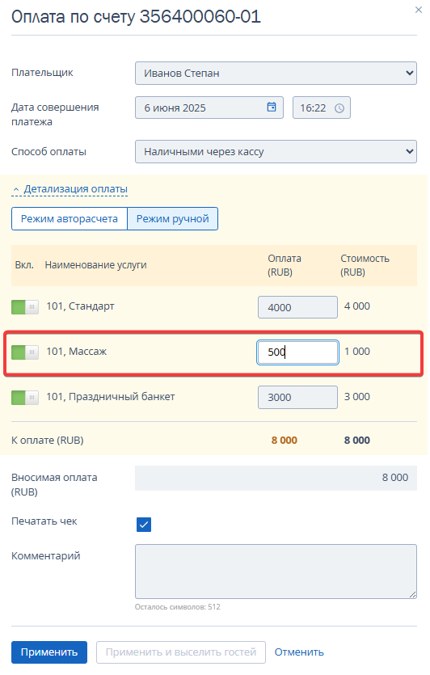430x675 pixels.
Task: Close the payment dialog with X
Action: pyautogui.click(x=419, y=10)
